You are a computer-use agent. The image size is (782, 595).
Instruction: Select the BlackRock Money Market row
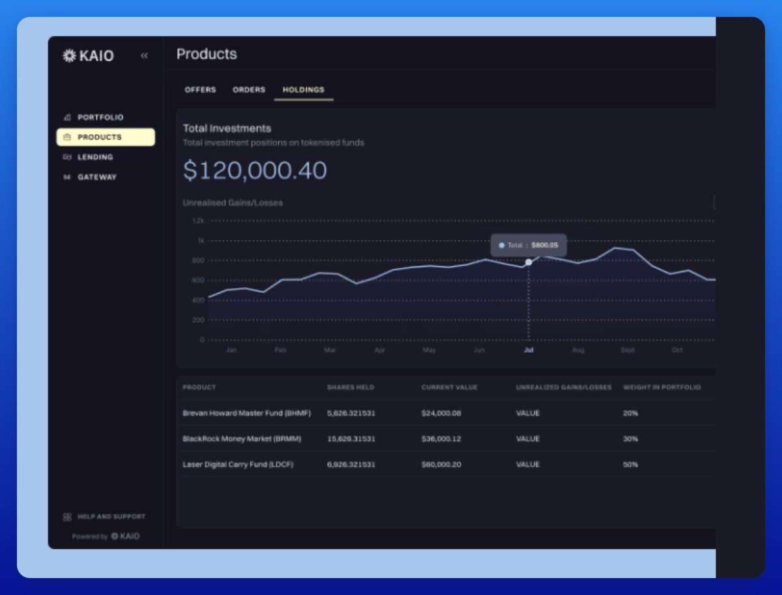(242, 439)
